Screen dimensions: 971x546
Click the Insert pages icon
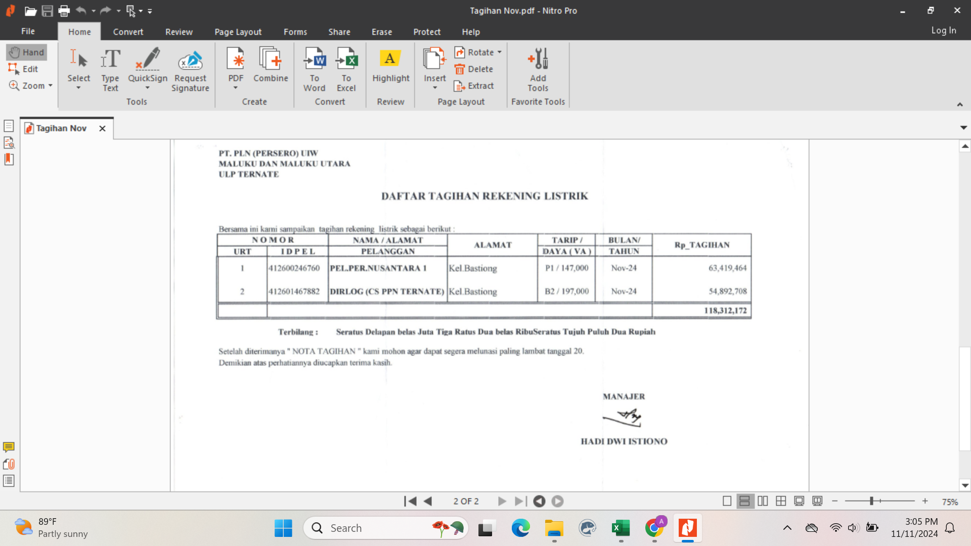point(435,65)
